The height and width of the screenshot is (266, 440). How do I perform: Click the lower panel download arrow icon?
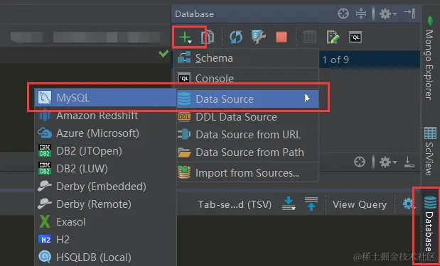[409, 162]
